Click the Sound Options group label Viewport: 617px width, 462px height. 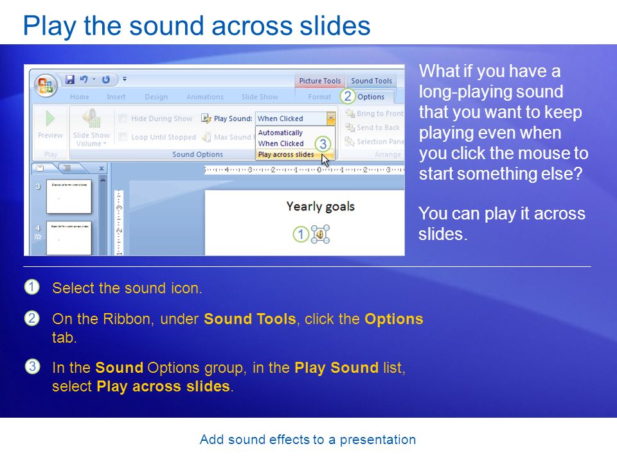coord(197,155)
